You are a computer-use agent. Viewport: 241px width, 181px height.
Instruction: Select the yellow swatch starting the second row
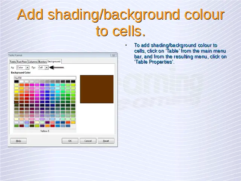click(x=17, y=85)
